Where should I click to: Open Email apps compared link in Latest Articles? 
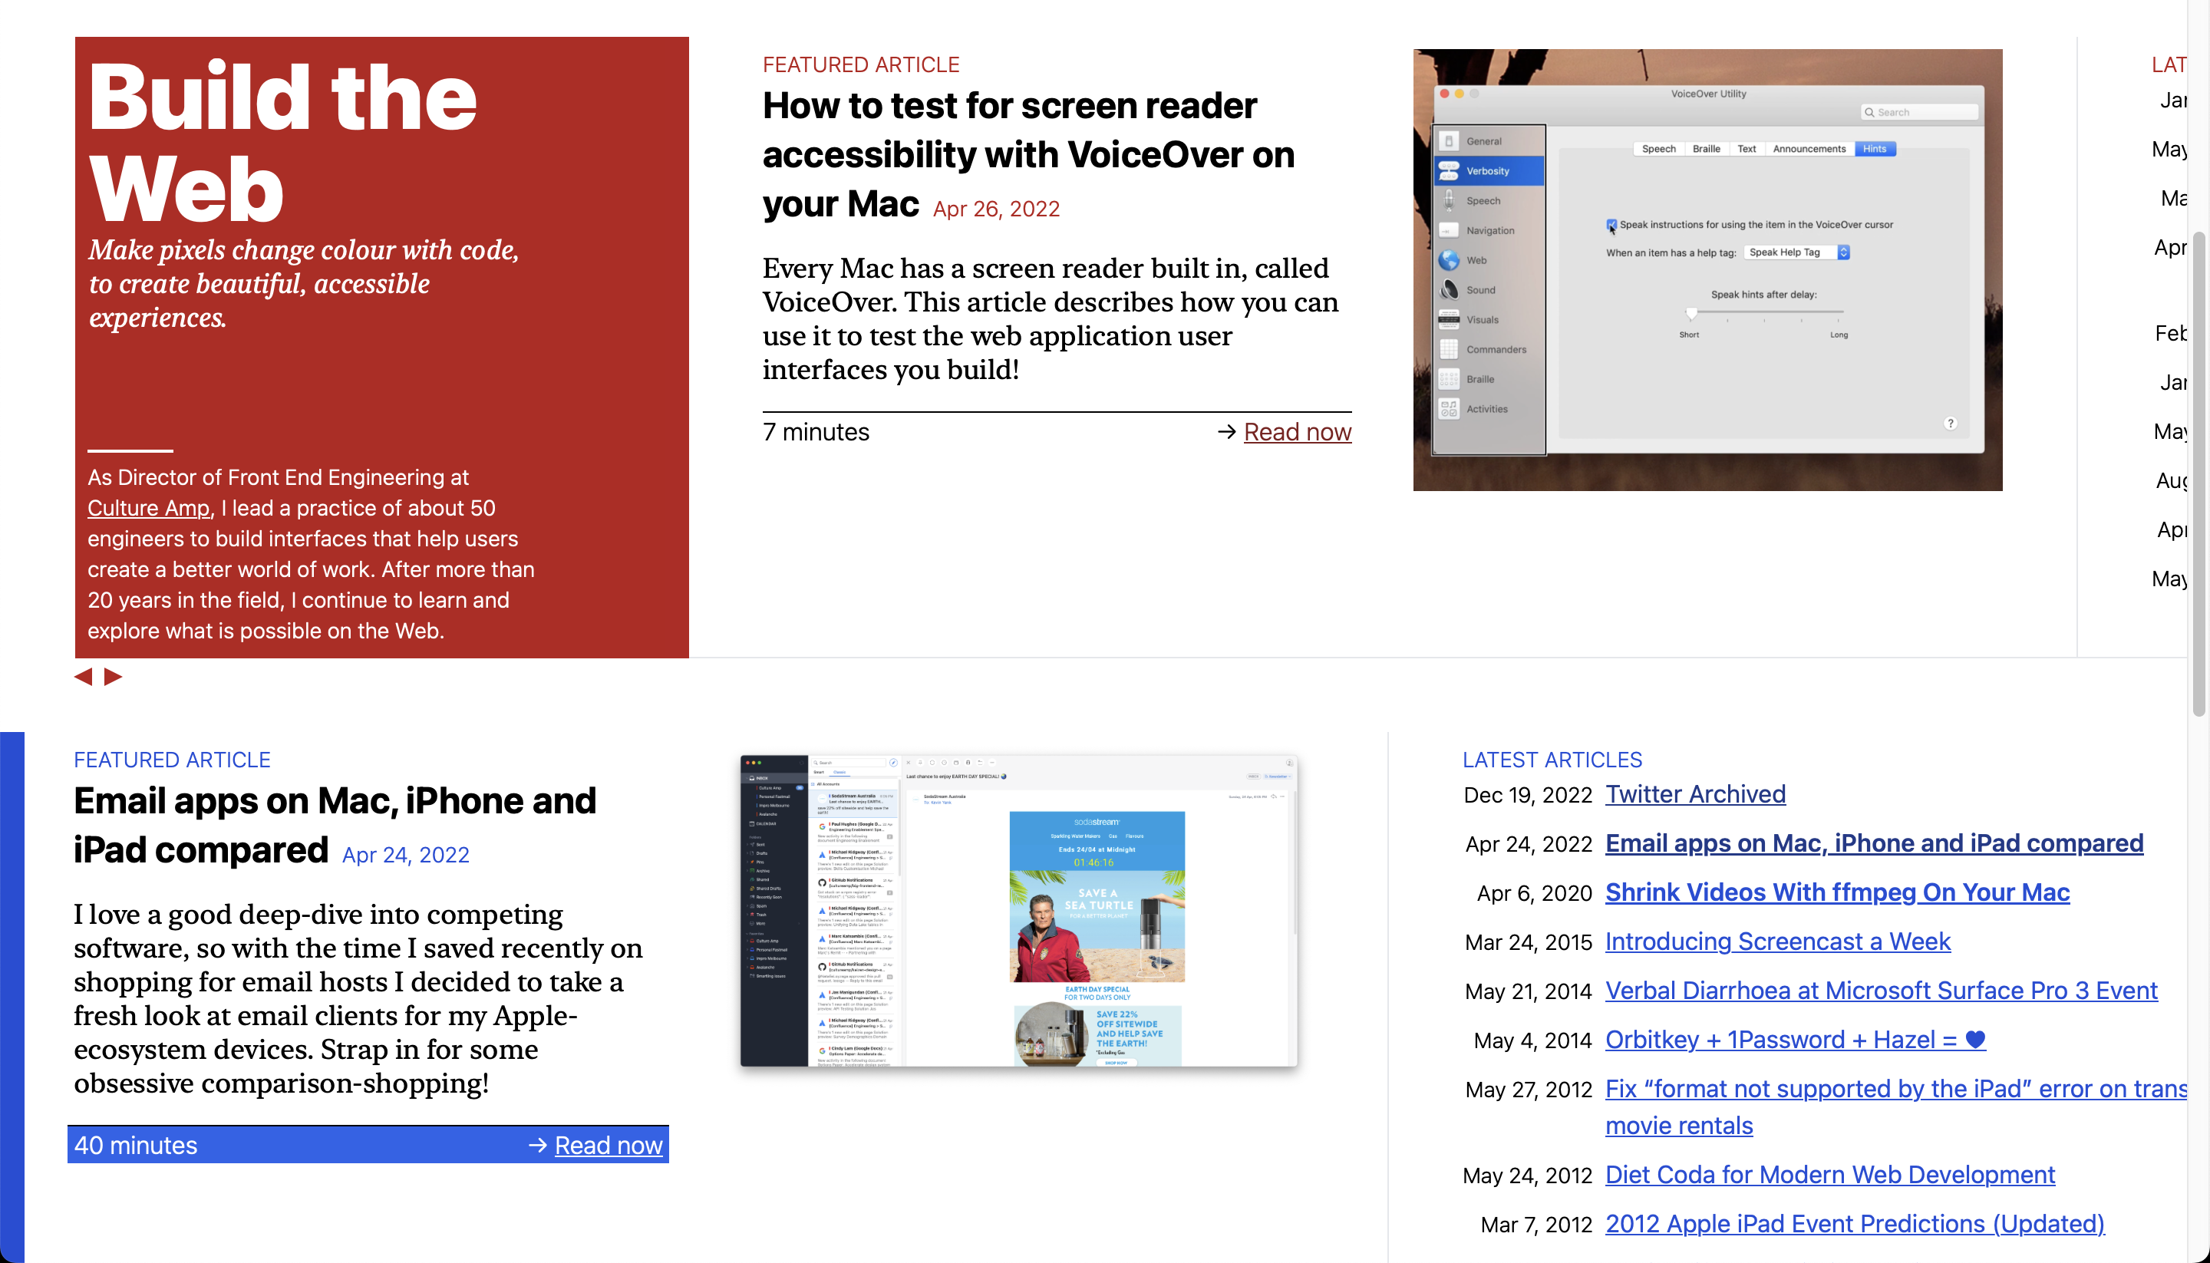tap(1873, 843)
